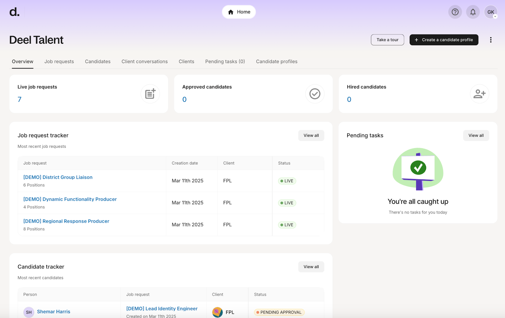Screen dimensions: 505x318
Task: Click 8 Positions under Regional Response Producer
Action: pyautogui.click(x=34, y=229)
